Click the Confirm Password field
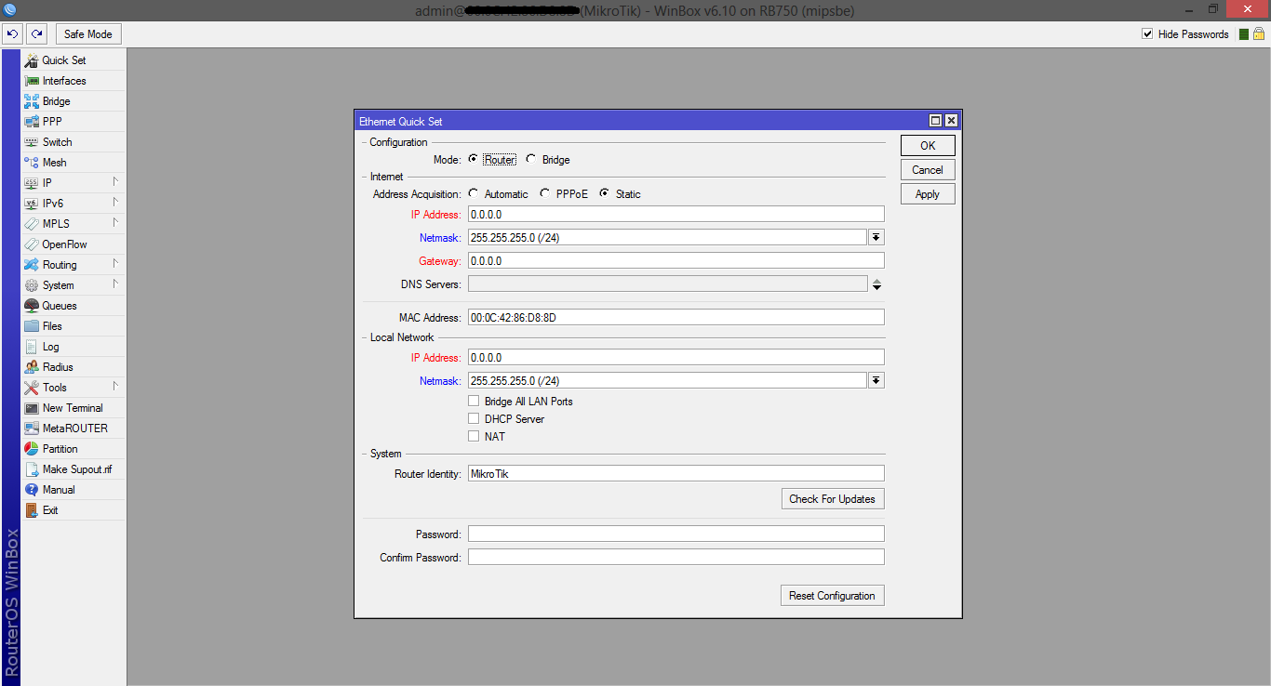This screenshot has width=1271, height=686. (x=676, y=558)
